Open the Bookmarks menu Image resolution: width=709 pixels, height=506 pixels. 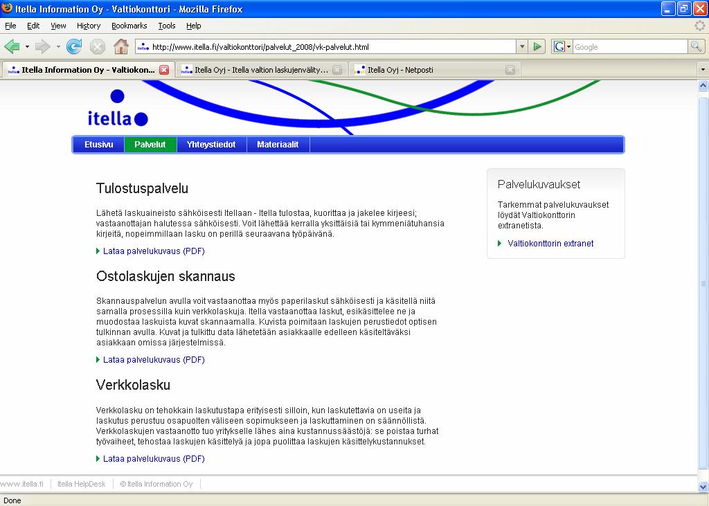click(x=129, y=26)
